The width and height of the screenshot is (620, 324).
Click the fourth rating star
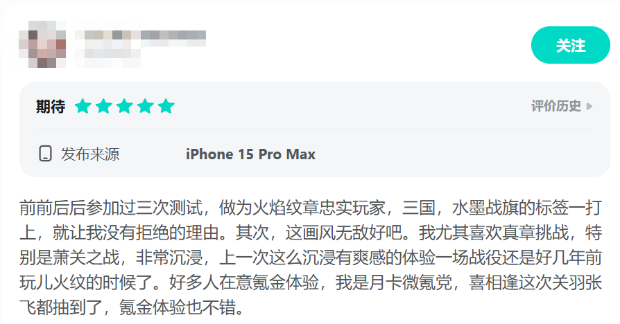(146, 106)
